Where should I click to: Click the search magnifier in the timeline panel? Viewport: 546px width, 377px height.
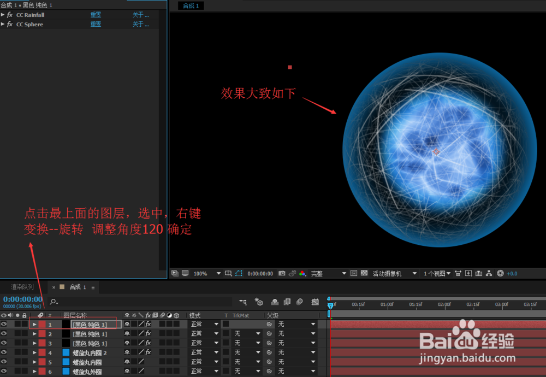[x=53, y=301]
